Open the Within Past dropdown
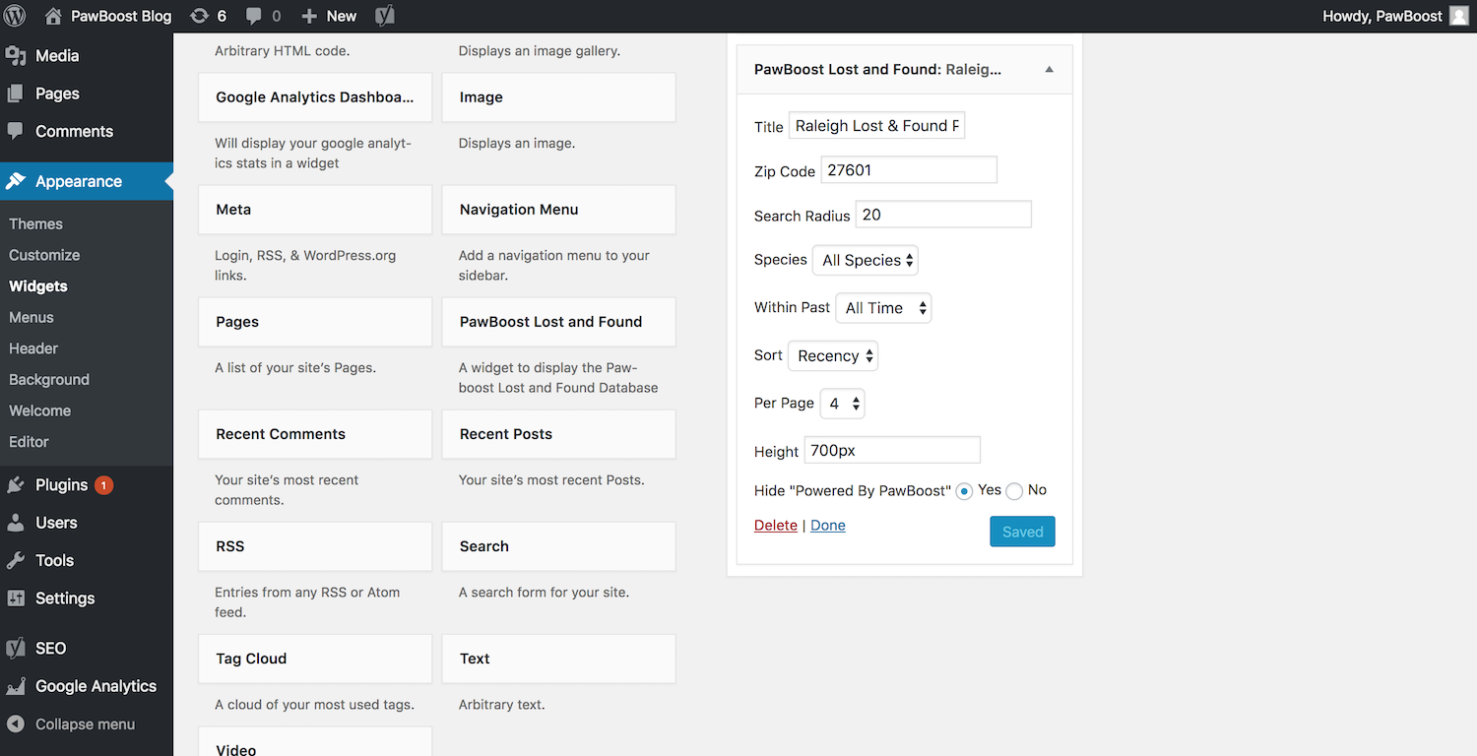 point(883,307)
